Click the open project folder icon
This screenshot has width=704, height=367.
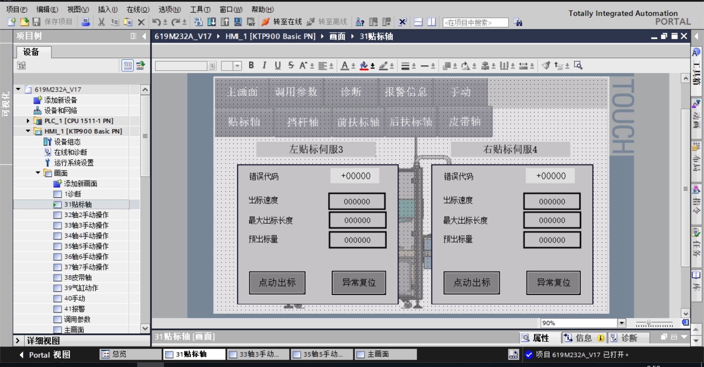tap(24, 22)
